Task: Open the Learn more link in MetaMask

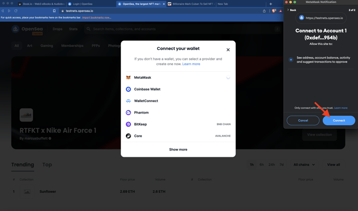Action: [341, 108]
